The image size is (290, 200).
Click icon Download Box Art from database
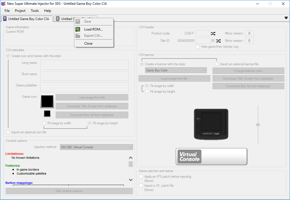click(x=92, y=115)
